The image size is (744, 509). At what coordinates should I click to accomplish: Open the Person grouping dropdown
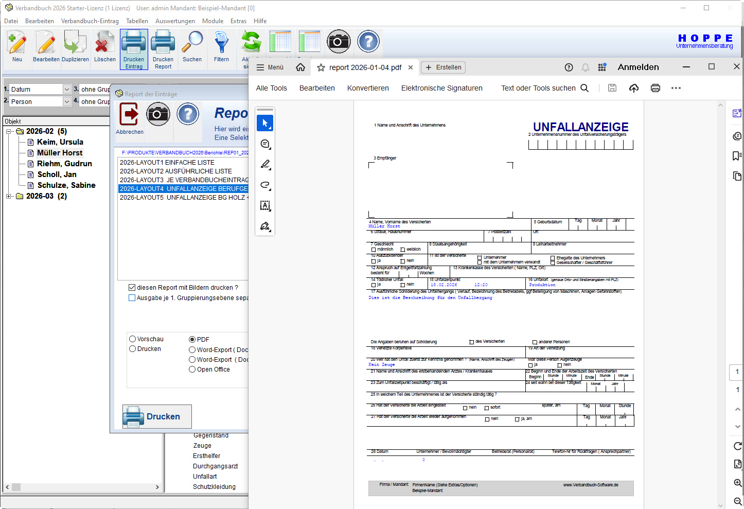[x=67, y=102]
